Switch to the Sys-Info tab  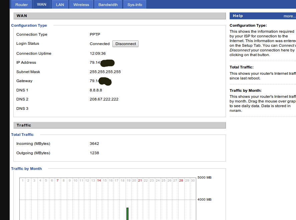pyautogui.click(x=134, y=5)
